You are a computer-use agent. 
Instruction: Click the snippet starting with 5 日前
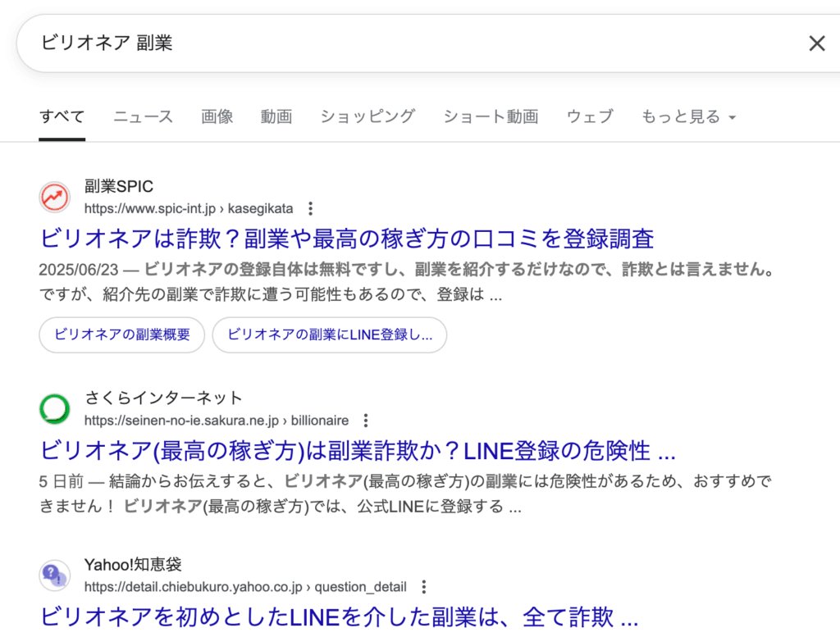click(405, 494)
